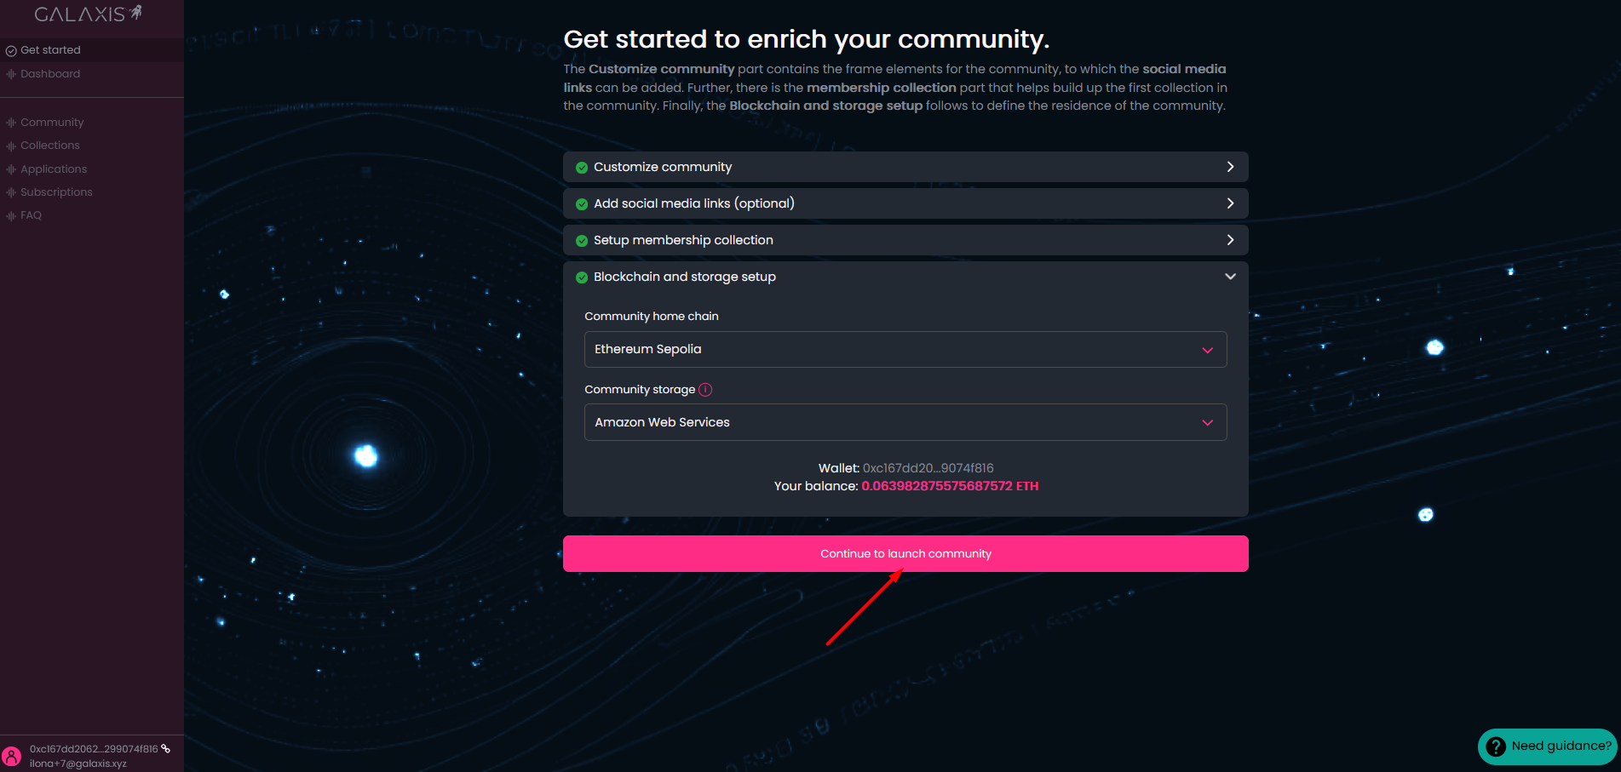Collapse Blockchain and storage setup section
1621x772 pixels.
pyautogui.click(x=1229, y=277)
